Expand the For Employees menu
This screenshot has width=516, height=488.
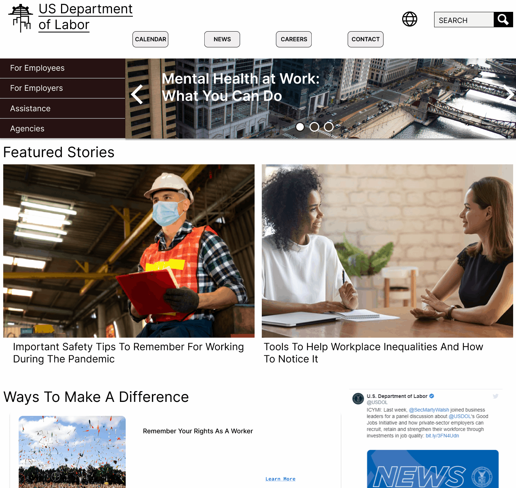pyautogui.click(x=62, y=68)
